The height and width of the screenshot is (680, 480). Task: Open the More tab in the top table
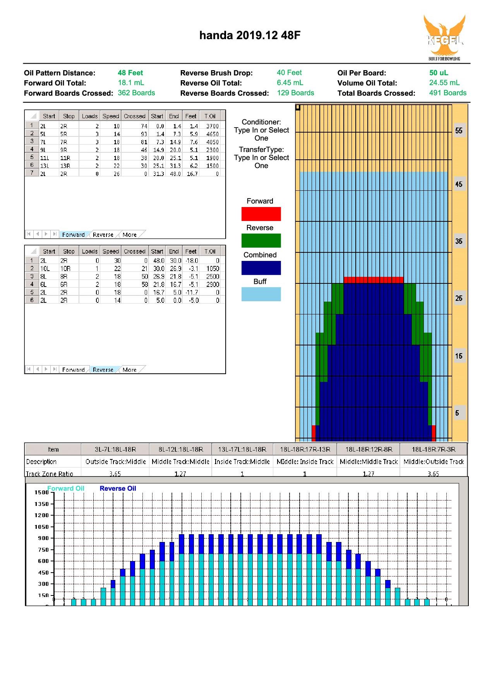pos(129,235)
